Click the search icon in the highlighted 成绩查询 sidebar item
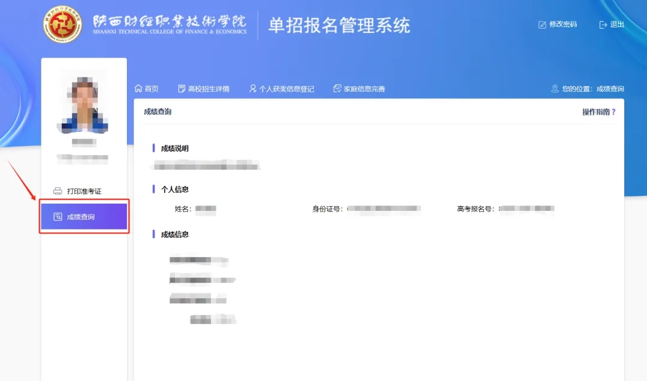647x381 pixels. [58, 217]
